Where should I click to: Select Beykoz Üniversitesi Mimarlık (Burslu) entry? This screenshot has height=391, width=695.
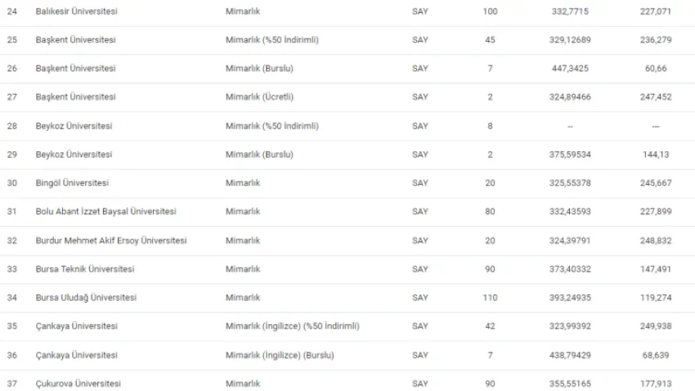pyautogui.click(x=259, y=155)
